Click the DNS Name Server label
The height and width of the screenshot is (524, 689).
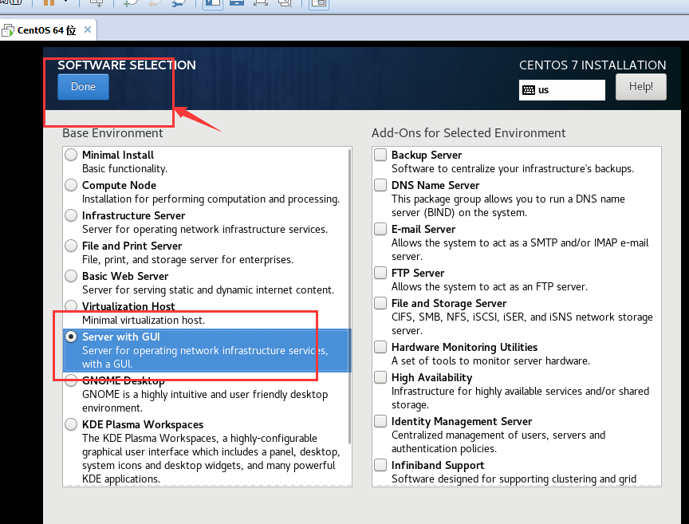[435, 186]
